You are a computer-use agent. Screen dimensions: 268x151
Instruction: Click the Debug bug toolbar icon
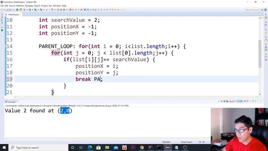24,10
